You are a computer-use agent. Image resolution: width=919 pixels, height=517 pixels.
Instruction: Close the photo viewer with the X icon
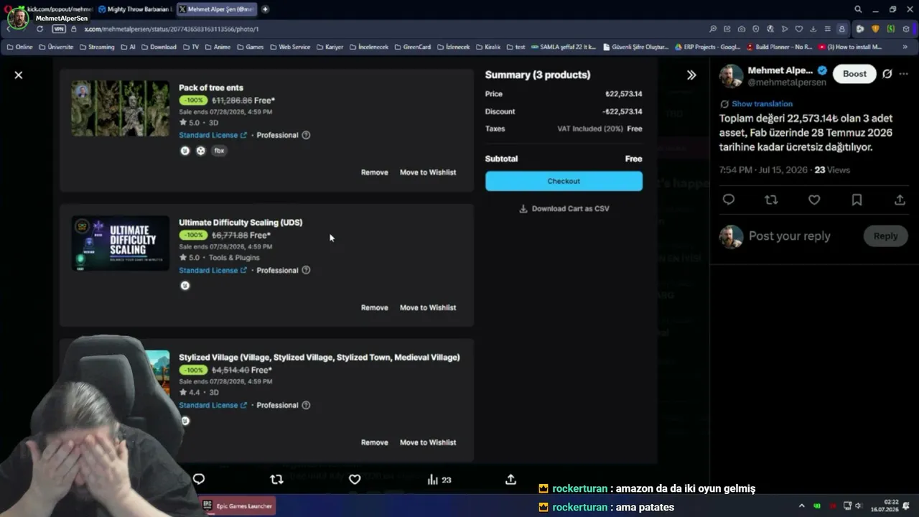click(x=19, y=75)
